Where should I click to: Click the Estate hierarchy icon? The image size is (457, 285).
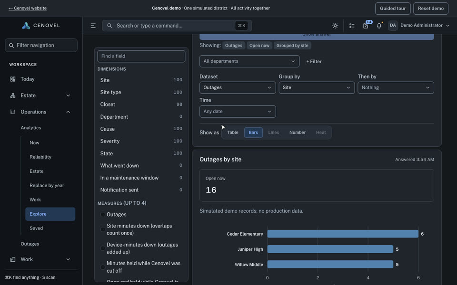pos(13,95)
